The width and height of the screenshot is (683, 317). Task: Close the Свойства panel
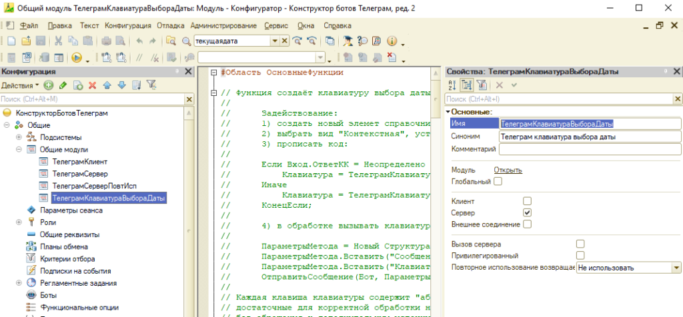[677, 72]
